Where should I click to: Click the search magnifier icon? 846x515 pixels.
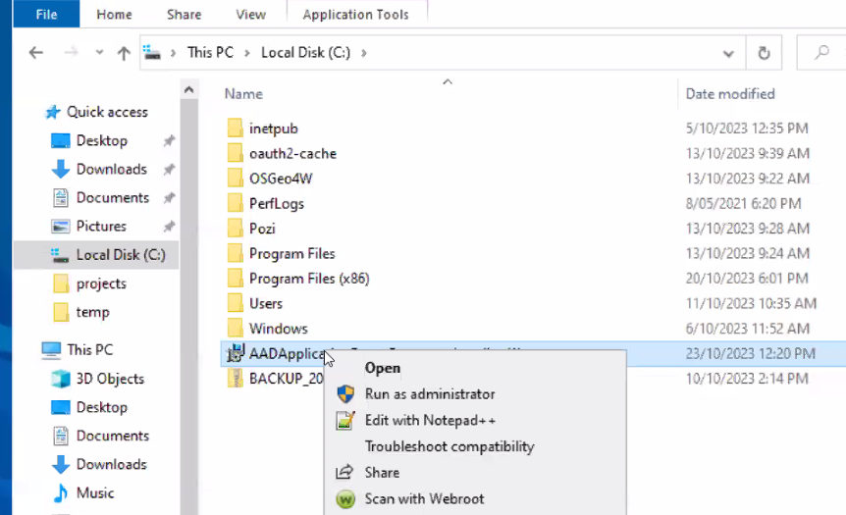[820, 53]
